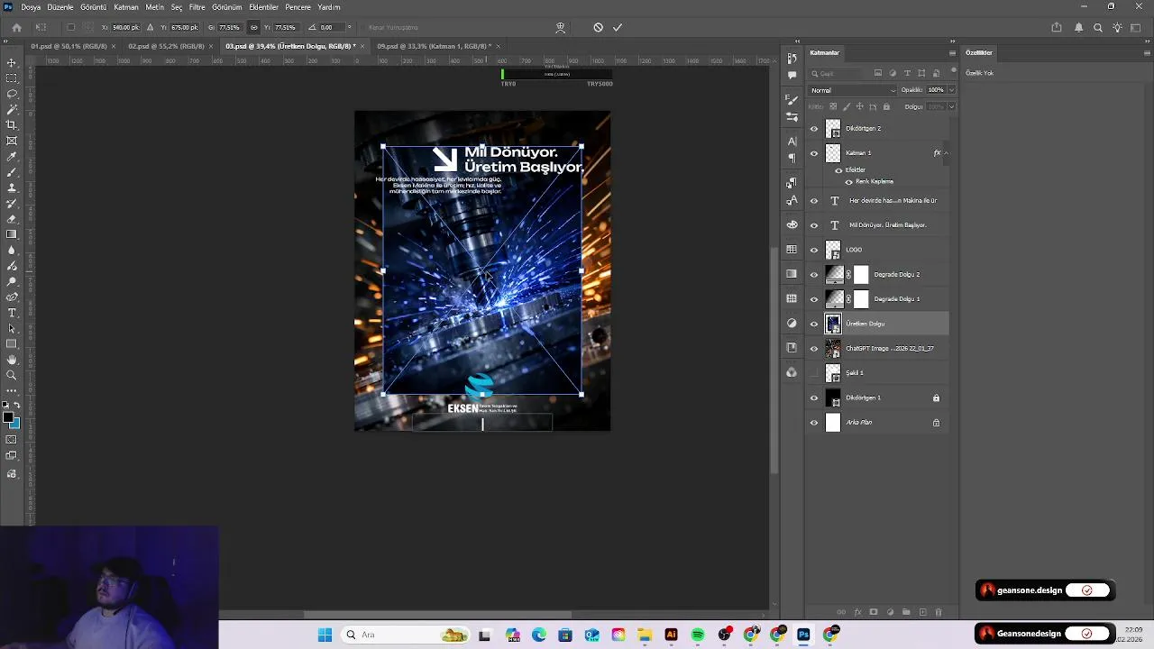1154x649 pixels.
Task: Open the Opaklık opacity dropdown arrow
Action: click(951, 90)
